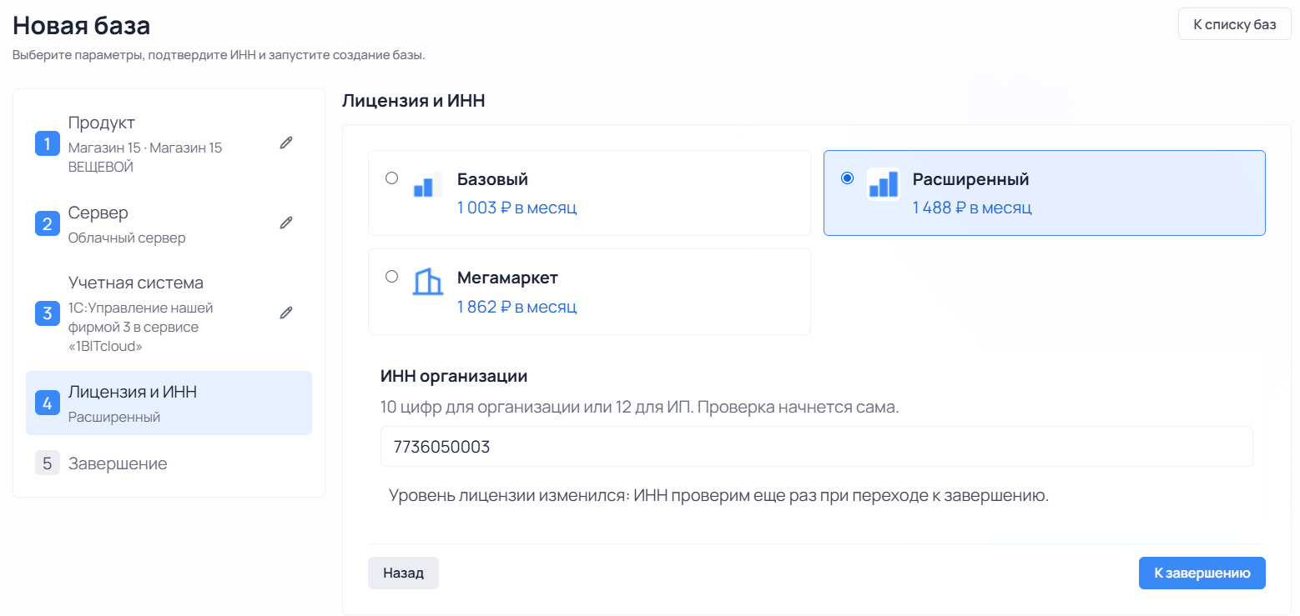Edit the Продукт step via pencil icon
Viewport: 1300px width, 616px height.
286,143
